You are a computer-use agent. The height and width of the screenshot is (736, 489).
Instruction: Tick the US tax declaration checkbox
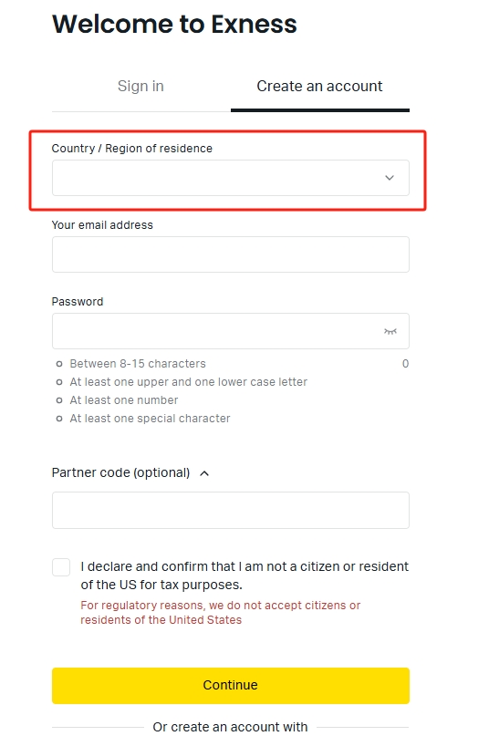pos(61,567)
